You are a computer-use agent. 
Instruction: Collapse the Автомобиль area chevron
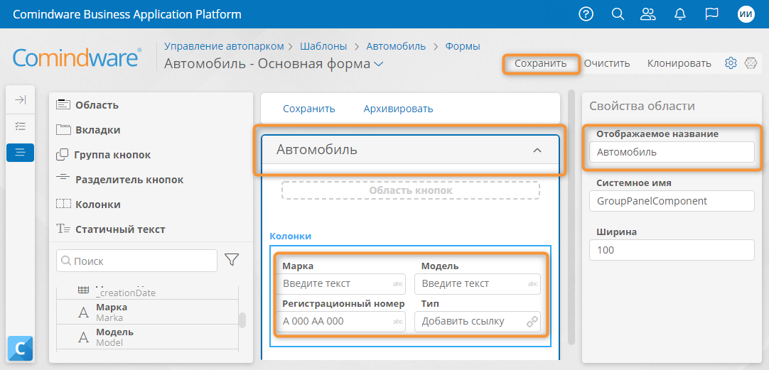[x=537, y=150]
